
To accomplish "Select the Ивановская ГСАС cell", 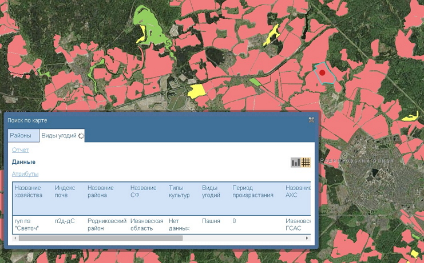I will 297,225.
